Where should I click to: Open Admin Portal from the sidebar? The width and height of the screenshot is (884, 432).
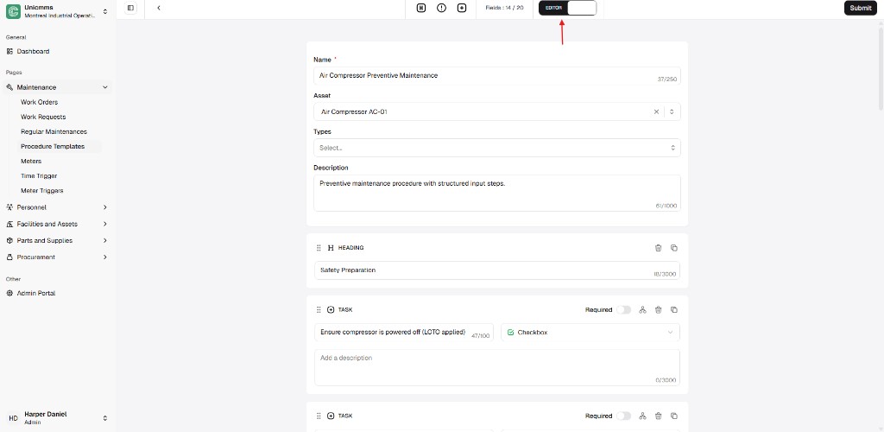click(x=35, y=293)
